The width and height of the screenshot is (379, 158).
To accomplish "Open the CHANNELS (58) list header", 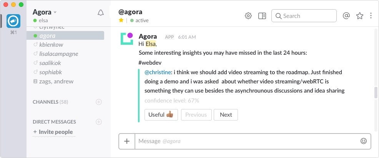I will coord(50,102).
